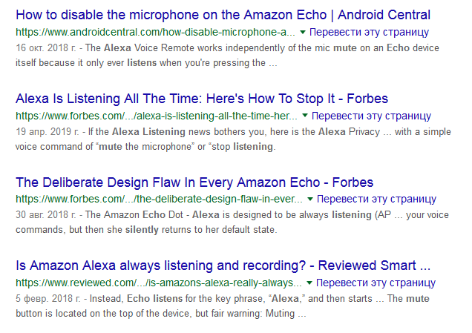Translate the 'Deliberate Design Flaw' Forbes page

(376, 200)
